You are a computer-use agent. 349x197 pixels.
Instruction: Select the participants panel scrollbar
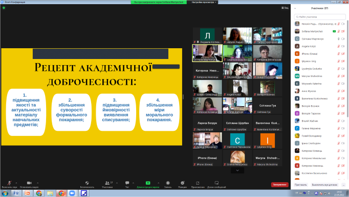click(347, 68)
